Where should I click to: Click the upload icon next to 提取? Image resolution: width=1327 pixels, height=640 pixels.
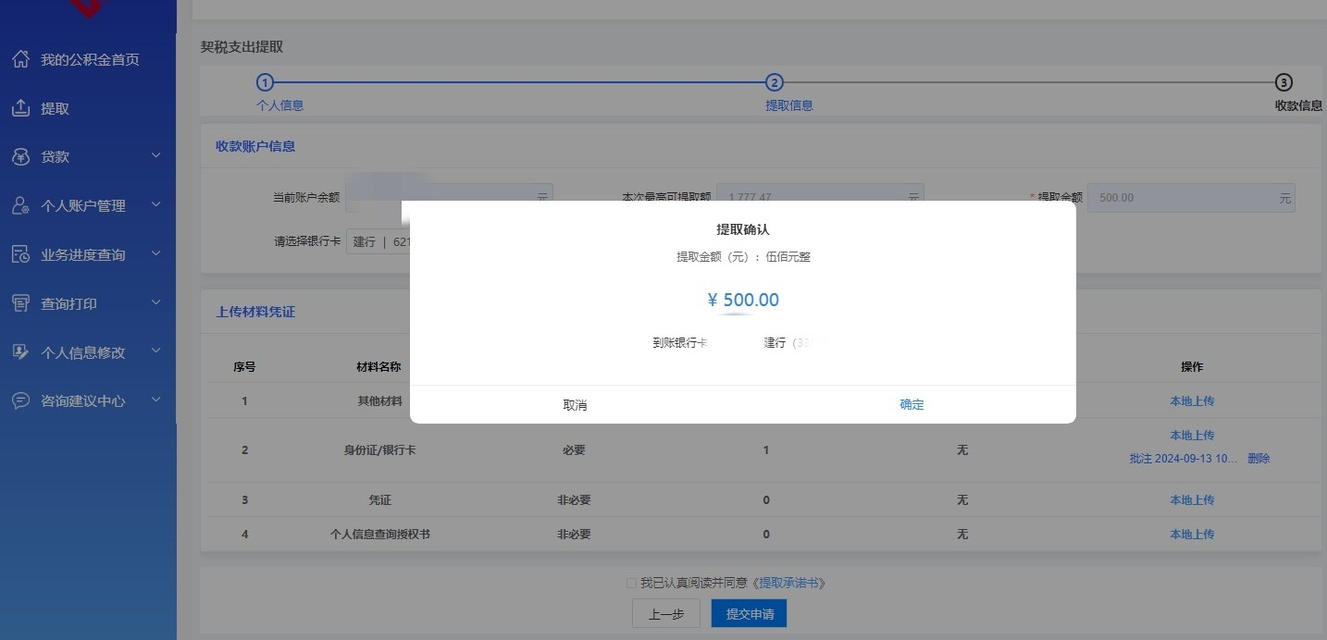point(20,108)
